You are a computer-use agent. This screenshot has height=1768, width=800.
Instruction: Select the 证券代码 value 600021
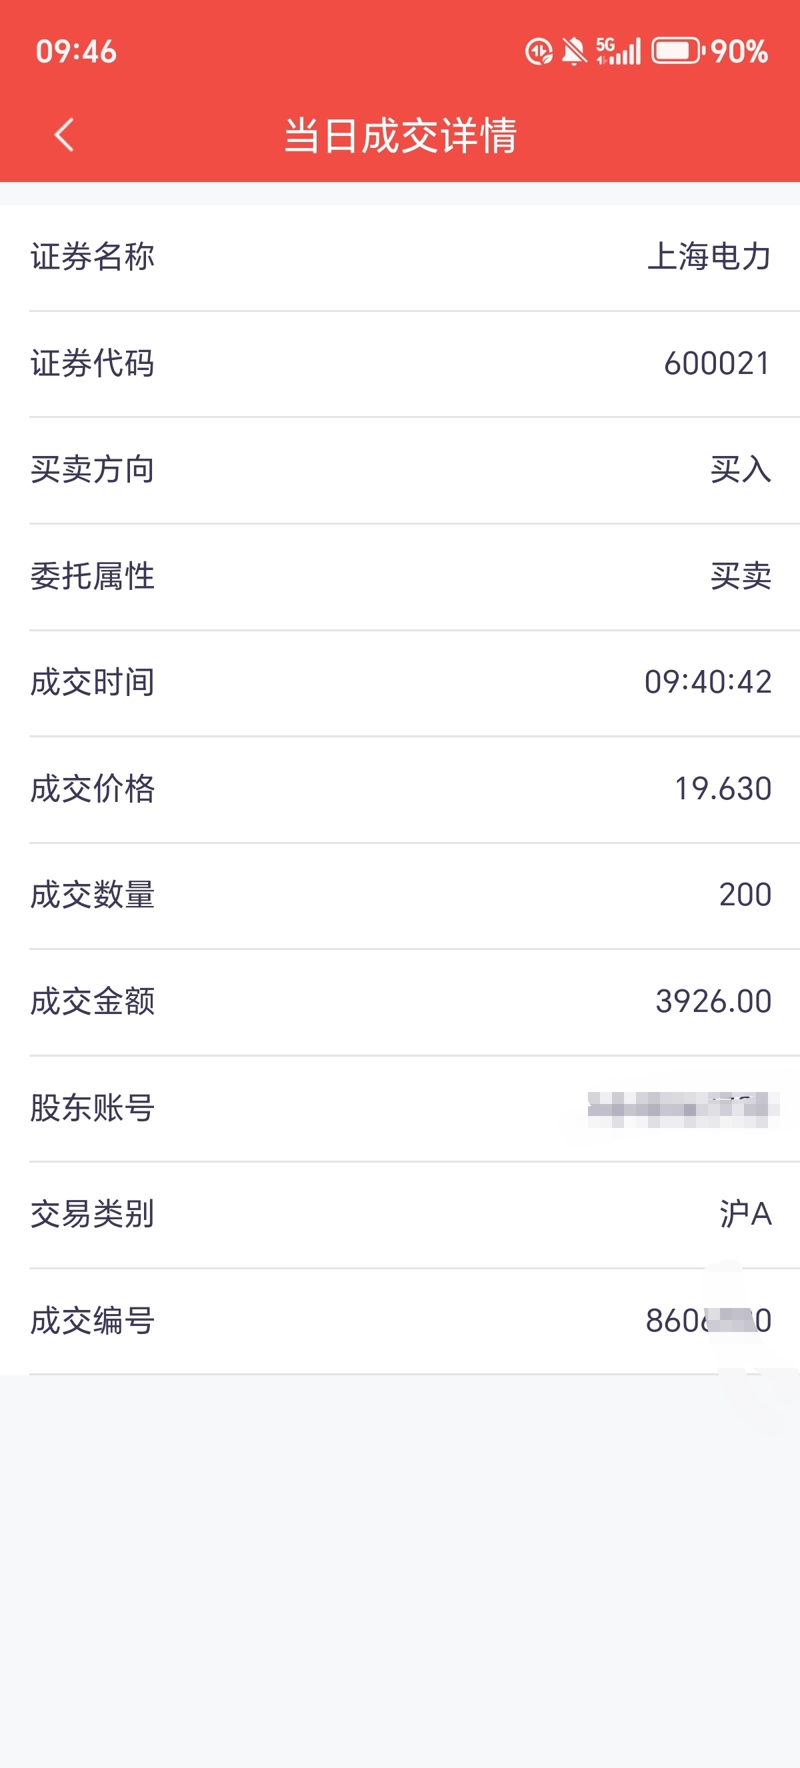coord(717,363)
